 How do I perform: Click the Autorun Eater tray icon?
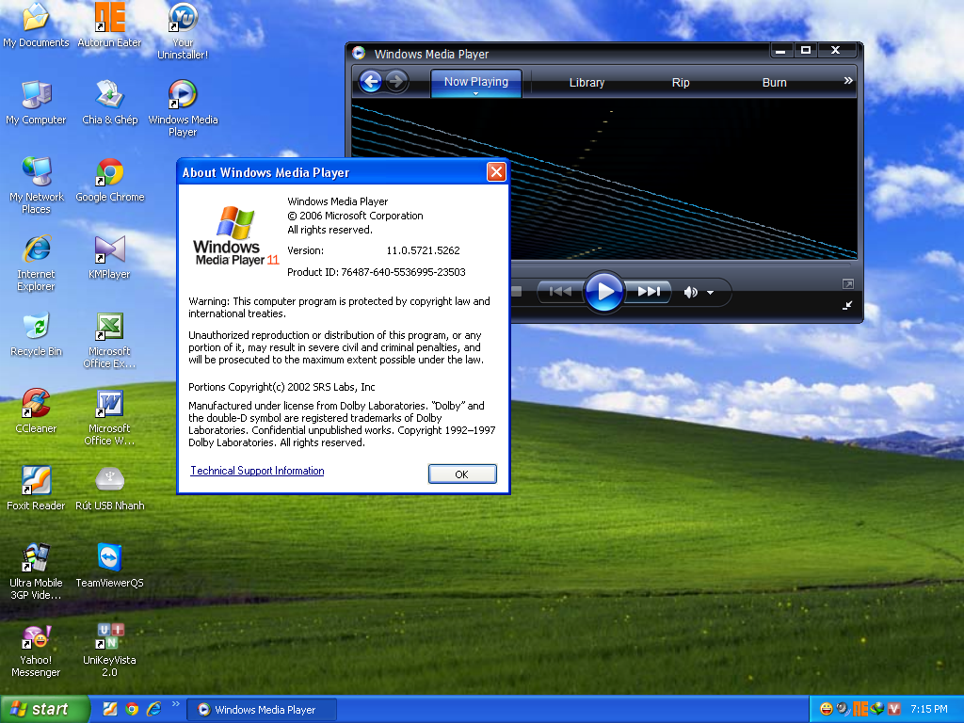point(860,709)
